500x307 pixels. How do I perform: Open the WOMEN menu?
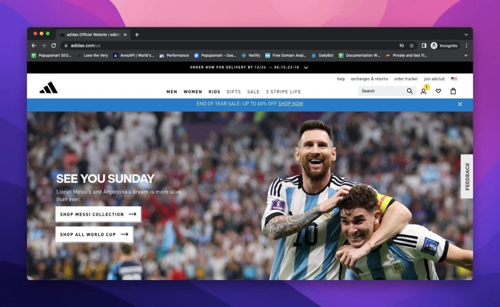pyautogui.click(x=192, y=92)
